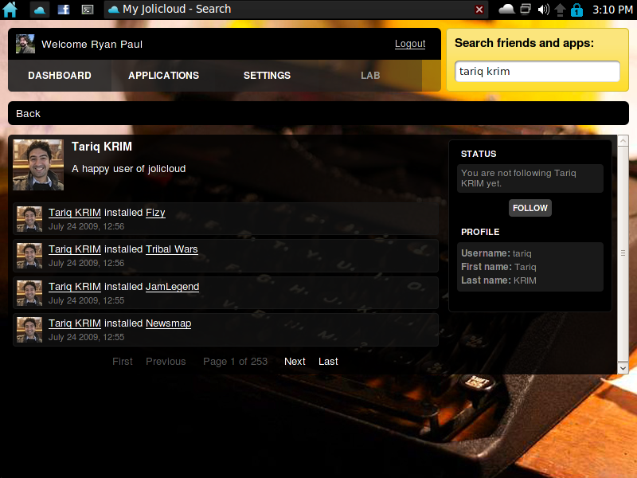The width and height of the screenshot is (637, 478).
Task: Open Tariq KRIM link in JamLegend entry
Action: point(75,287)
